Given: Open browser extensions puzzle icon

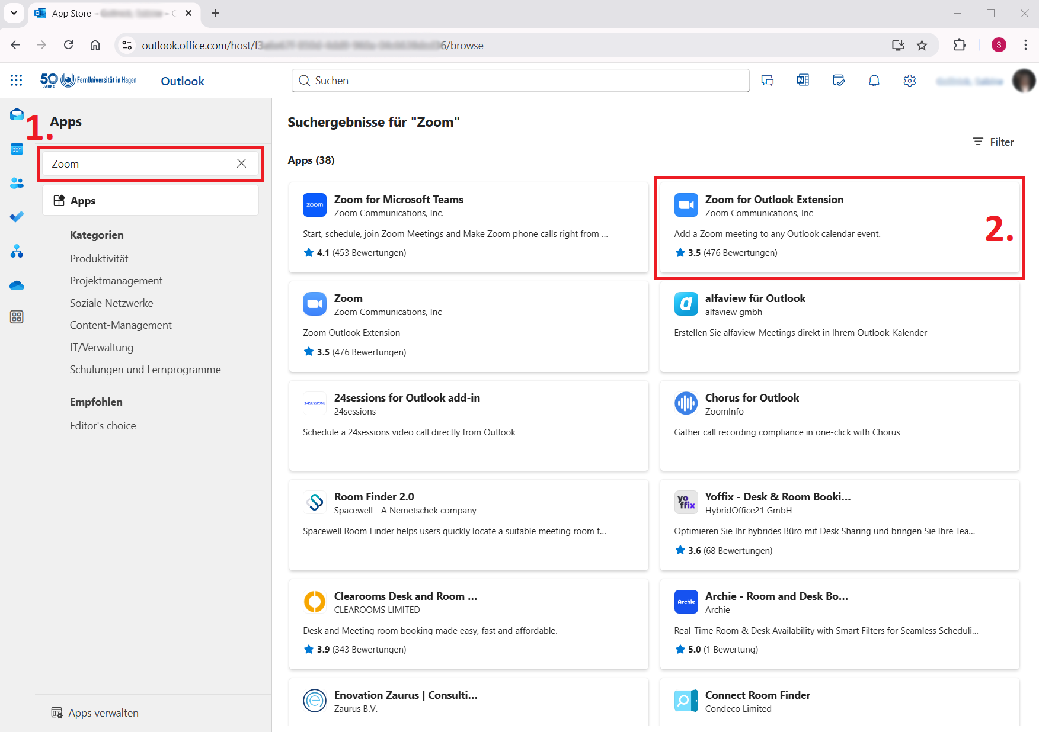Looking at the screenshot, I should coord(960,45).
